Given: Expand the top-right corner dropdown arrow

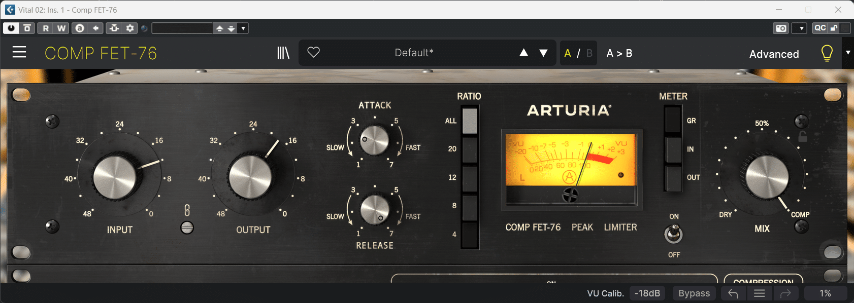Looking at the screenshot, I should coord(848,53).
